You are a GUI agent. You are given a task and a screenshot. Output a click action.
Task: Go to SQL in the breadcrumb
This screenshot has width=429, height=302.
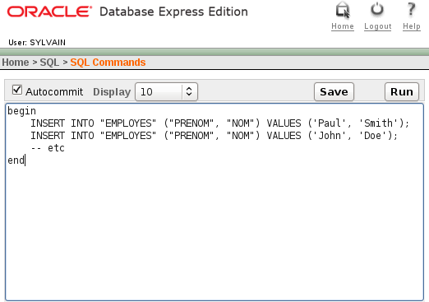point(49,63)
